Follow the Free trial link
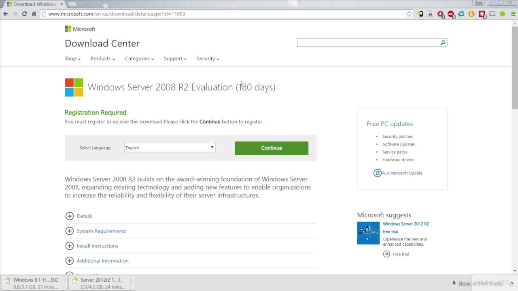Image resolution: width=518 pixels, height=291 pixels. tap(401, 254)
